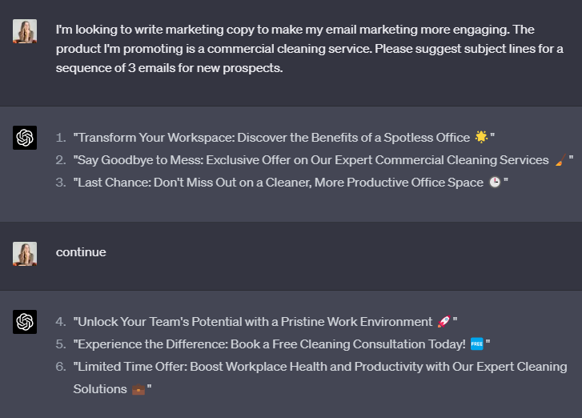Viewport: 582px width, 418px height.
Task: Click the sun emoji after "Spotless Office"
Action: pyautogui.click(x=481, y=138)
